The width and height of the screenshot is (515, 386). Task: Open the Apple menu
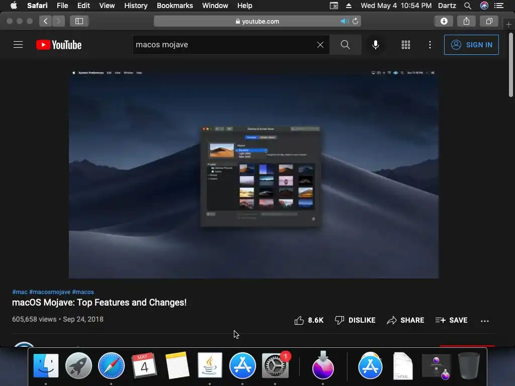pyautogui.click(x=14, y=6)
